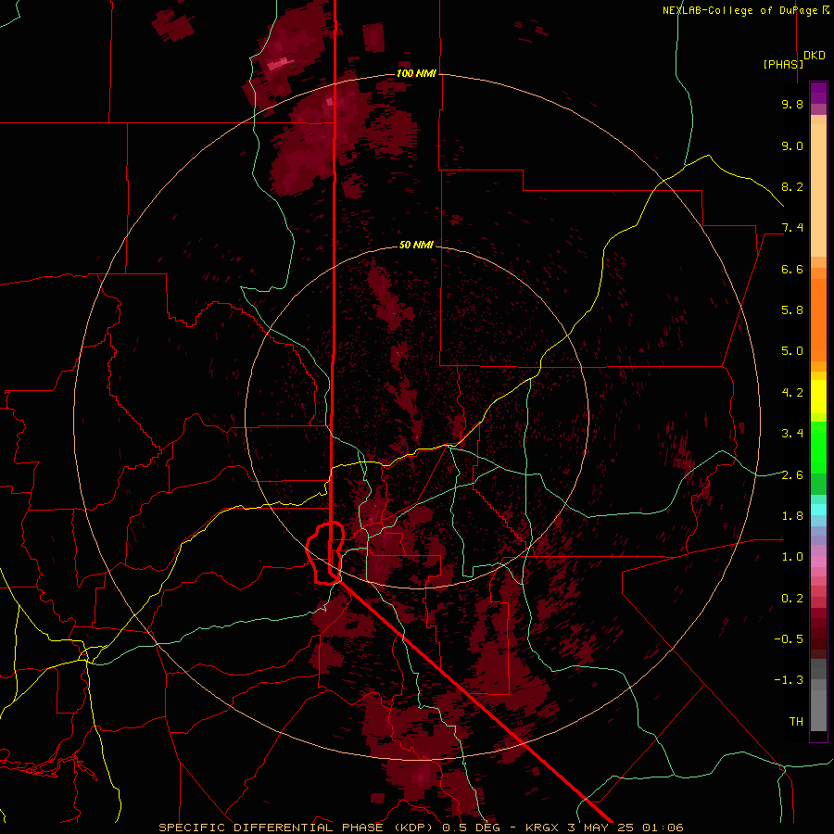834x834 pixels.
Task: Pick the peach band of the color scale
Action: [818, 189]
